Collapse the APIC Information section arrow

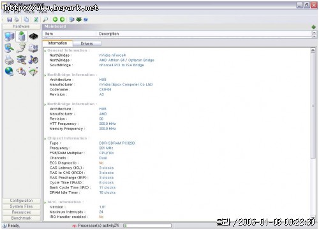click(x=45, y=203)
